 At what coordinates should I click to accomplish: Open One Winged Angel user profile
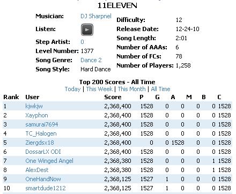point(49,161)
